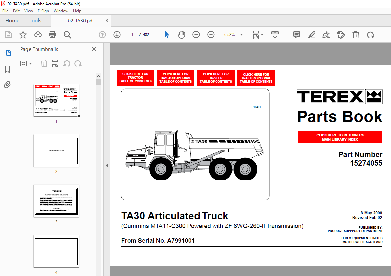Select the 02-TA30.pdf document tab
This screenshot has height=276, width=391.
point(81,21)
